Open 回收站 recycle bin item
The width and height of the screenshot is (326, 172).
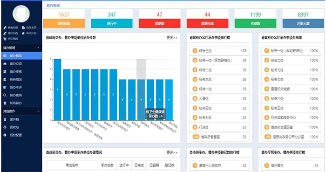[21, 127]
